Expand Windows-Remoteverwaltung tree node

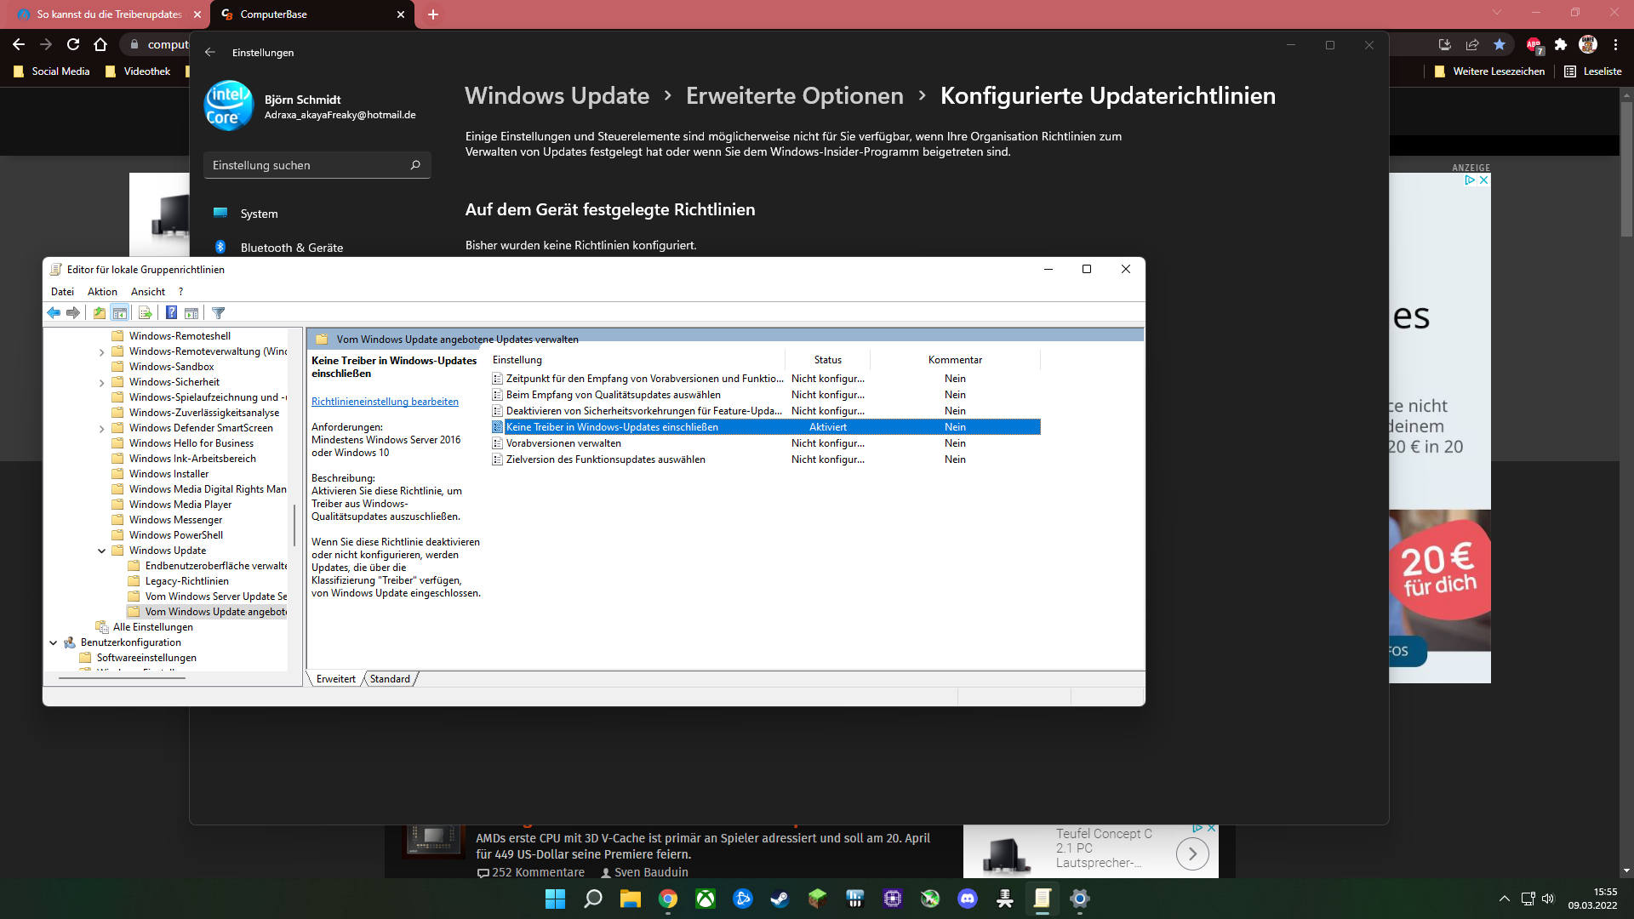click(x=102, y=352)
